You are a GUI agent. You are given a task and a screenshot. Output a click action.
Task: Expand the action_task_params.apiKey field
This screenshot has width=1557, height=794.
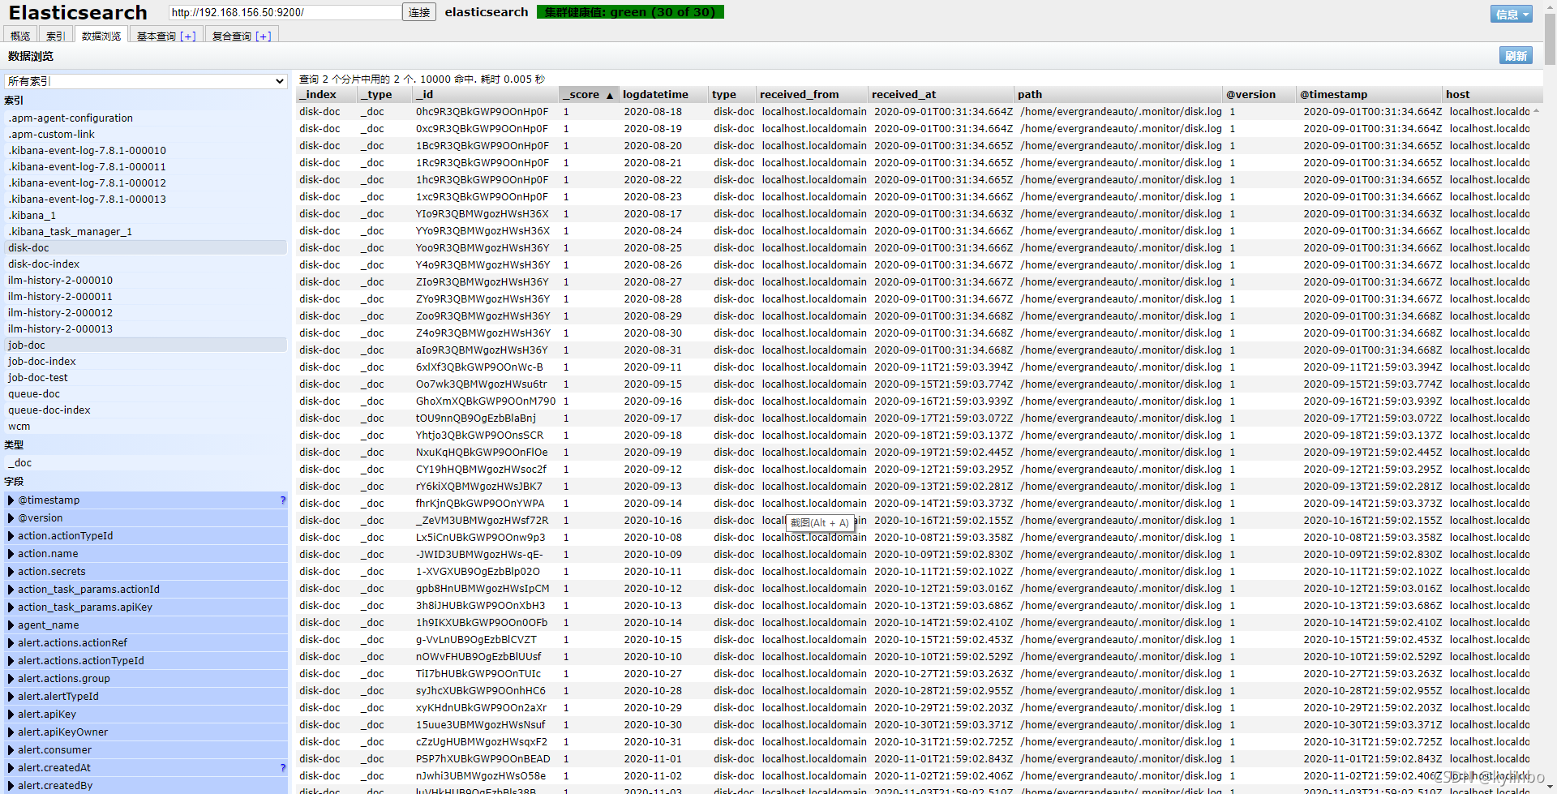click(11, 607)
